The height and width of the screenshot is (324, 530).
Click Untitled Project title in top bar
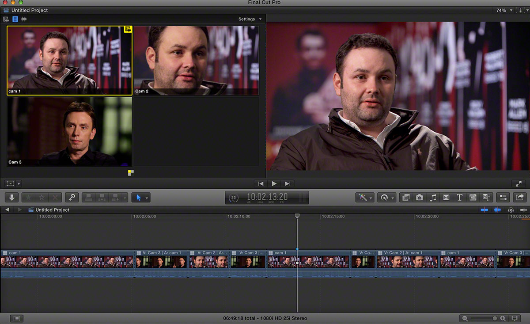[x=30, y=10]
